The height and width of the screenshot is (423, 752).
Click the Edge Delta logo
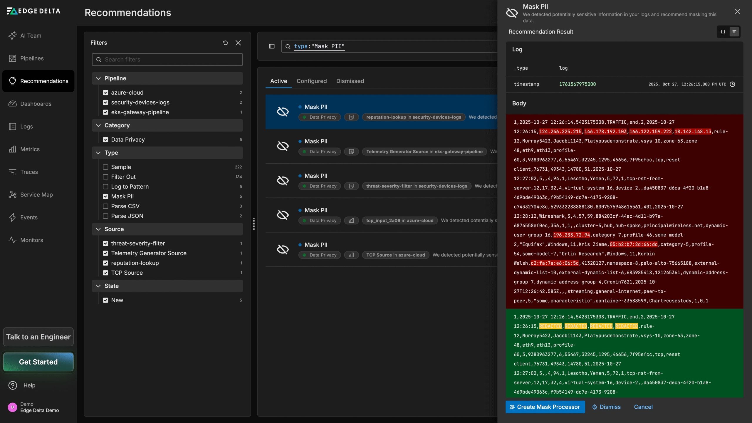(33, 11)
